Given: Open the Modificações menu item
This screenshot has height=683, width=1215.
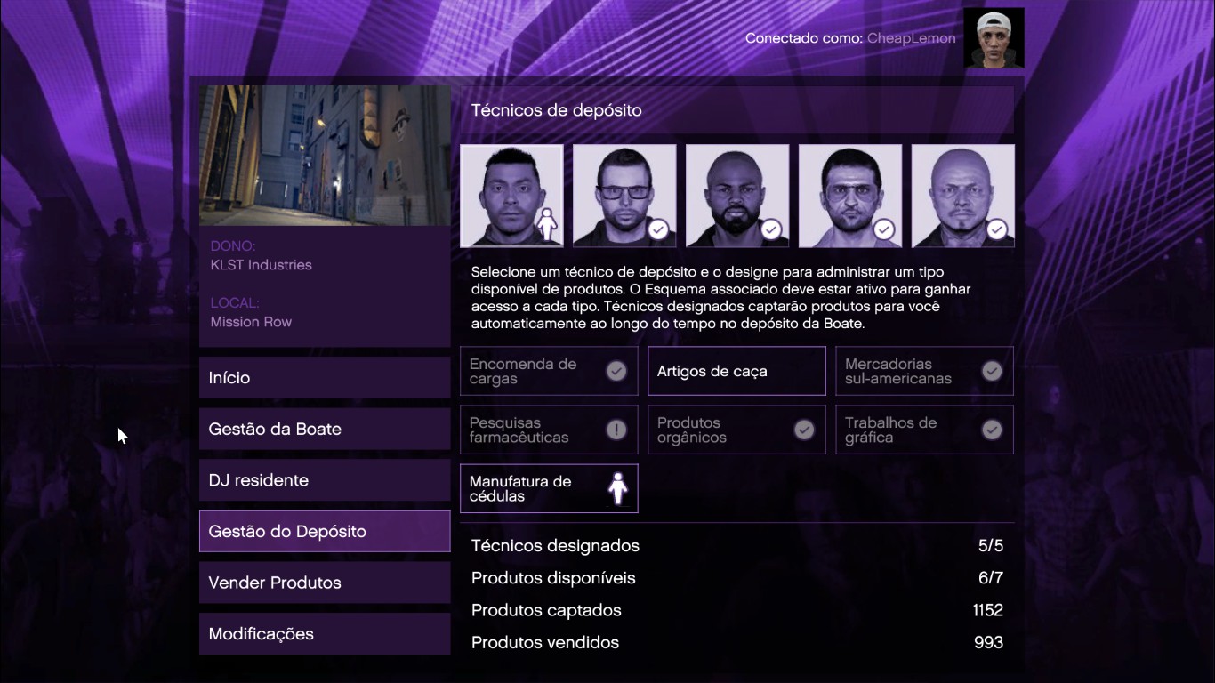Looking at the screenshot, I should 325,634.
